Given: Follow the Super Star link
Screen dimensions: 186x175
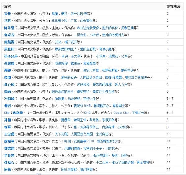Looking at the screenshot, I should click(x=121, y=113).
